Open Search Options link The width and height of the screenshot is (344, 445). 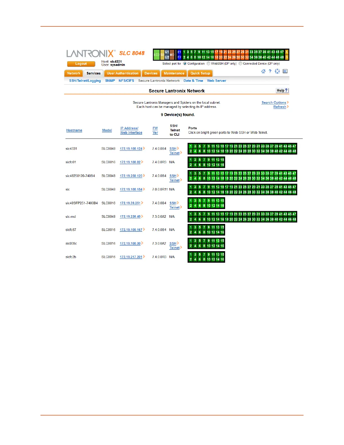pyautogui.click(x=274, y=103)
